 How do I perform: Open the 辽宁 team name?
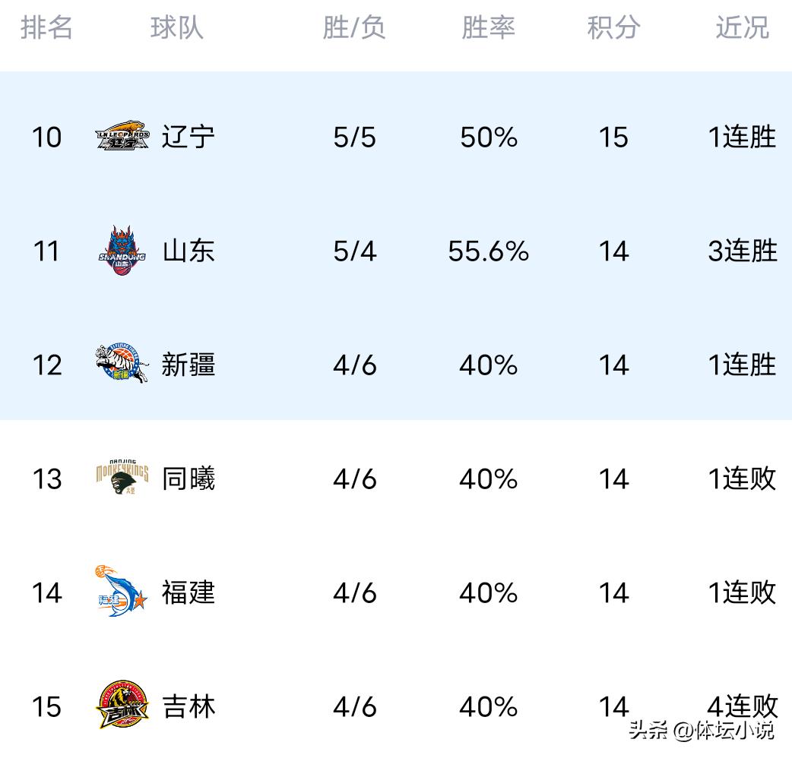pos(188,137)
